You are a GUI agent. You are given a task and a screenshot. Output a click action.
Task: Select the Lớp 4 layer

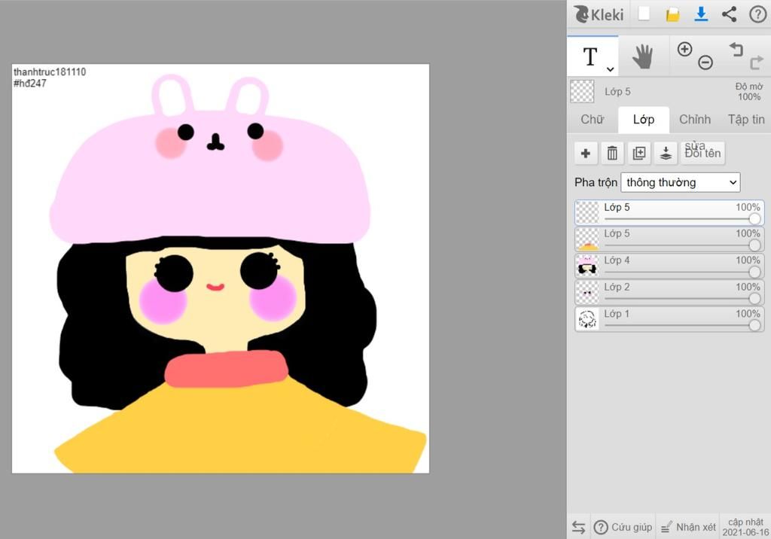[669, 266]
